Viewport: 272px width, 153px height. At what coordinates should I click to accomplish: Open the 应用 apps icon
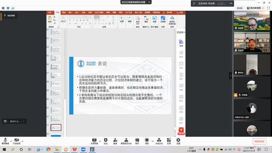coord(169,141)
